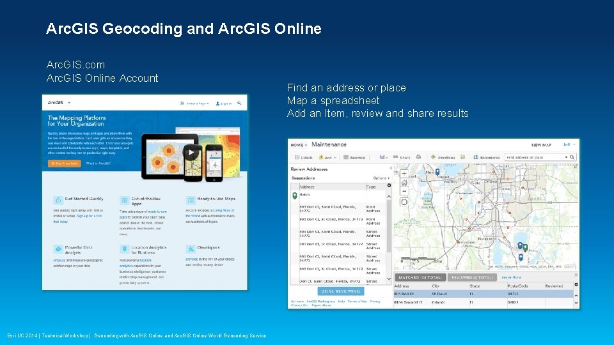Click the Print icon in map toolbar
The width and height of the screenshot is (614, 345).
(418, 157)
